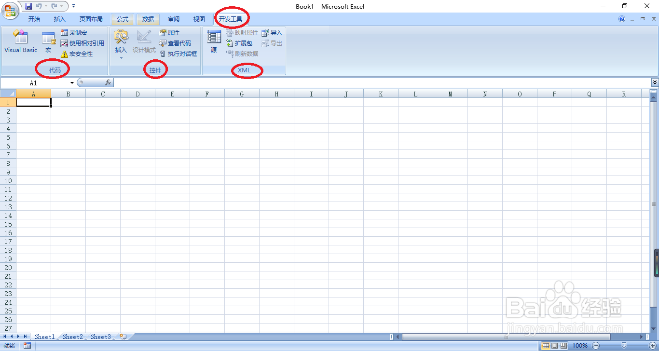The height and width of the screenshot is (351, 659).
Task: Select column R header
Action: pyautogui.click(x=624, y=94)
